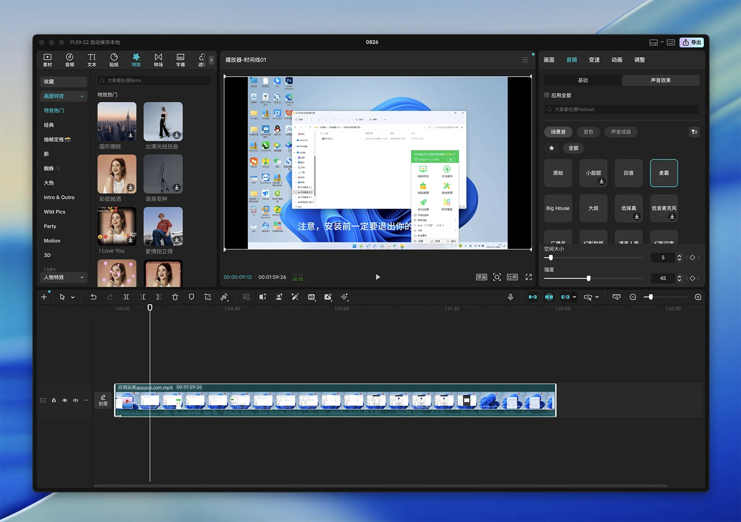
Task: Select the 声音成曲 filter chip
Action: [621, 132]
